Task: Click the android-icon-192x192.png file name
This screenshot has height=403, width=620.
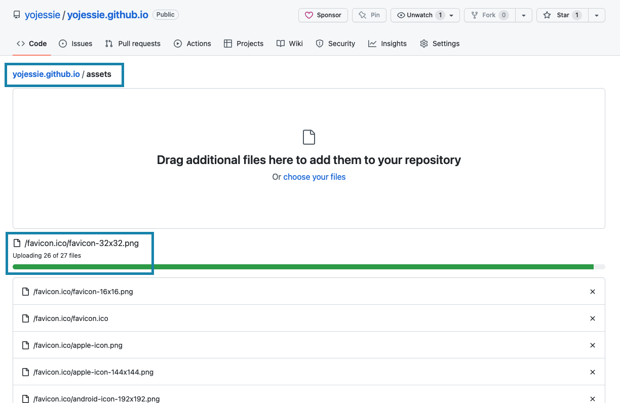Action: pyautogui.click(x=96, y=399)
